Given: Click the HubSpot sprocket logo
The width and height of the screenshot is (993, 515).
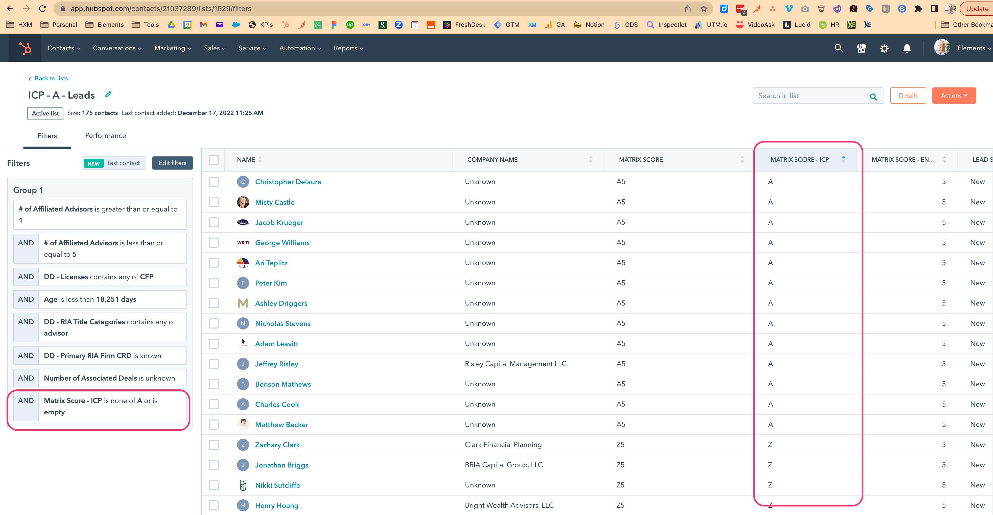Looking at the screenshot, I should pyautogui.click(x=25, y=48).
